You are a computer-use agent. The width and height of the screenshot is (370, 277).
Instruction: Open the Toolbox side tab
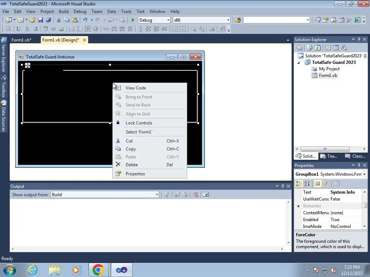(4, 87)
